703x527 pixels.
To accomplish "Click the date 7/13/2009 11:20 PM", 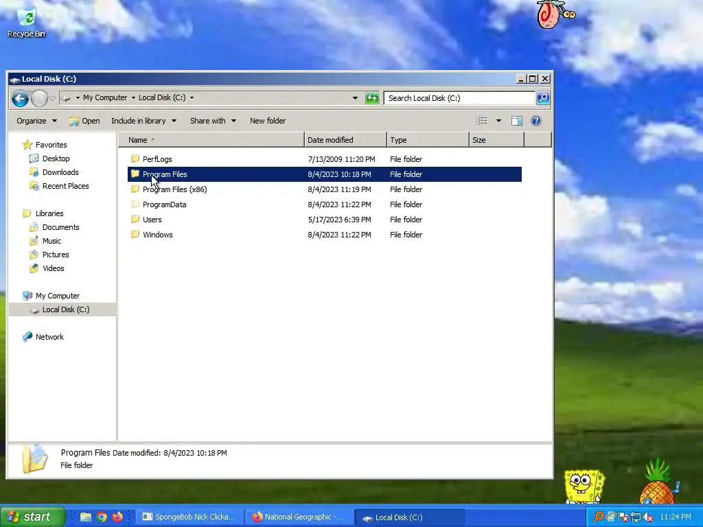I will click(x=341, y=159).
